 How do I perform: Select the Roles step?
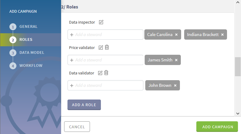(x=26, y=40)
